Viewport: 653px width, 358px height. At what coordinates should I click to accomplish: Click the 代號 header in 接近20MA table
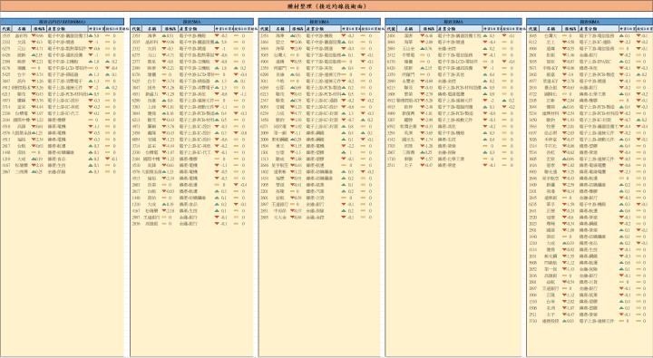tap(391, 29)
